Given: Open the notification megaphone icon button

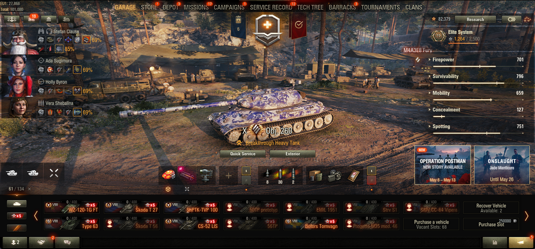Looking at the screenshot, I should click(x=520, y=242).
